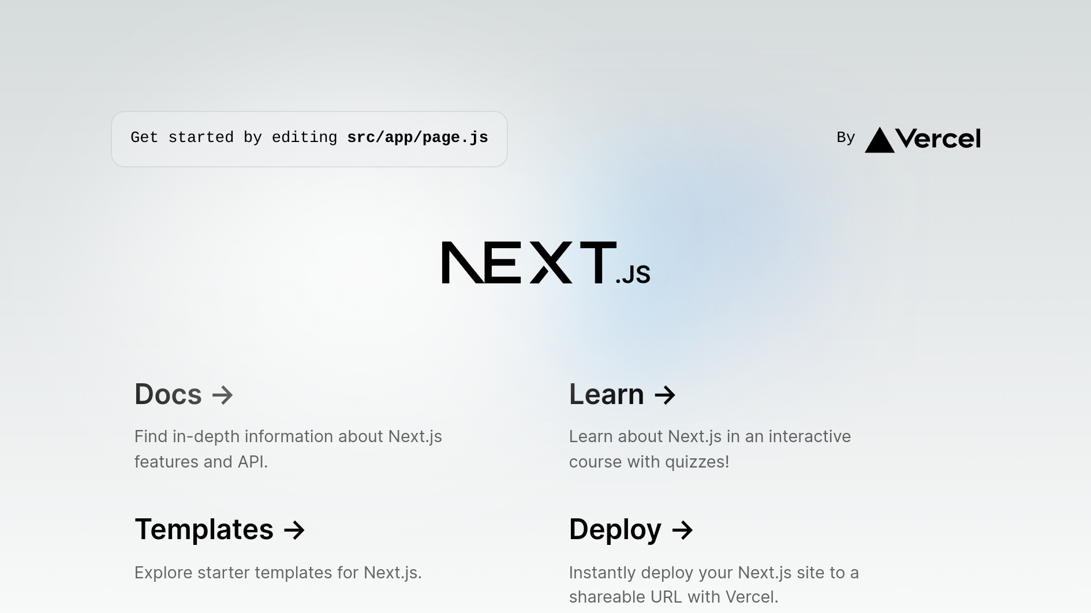
Task: Click the Vercel triangle logo
Action: [879, 140]
